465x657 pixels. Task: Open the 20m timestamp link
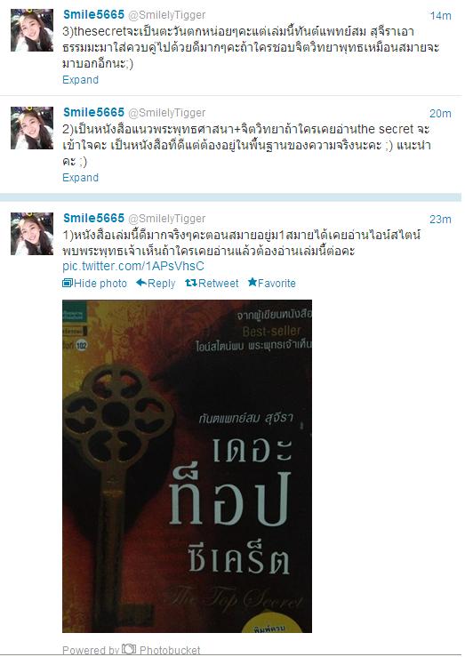pyautogui.click(x=440, y=114)
